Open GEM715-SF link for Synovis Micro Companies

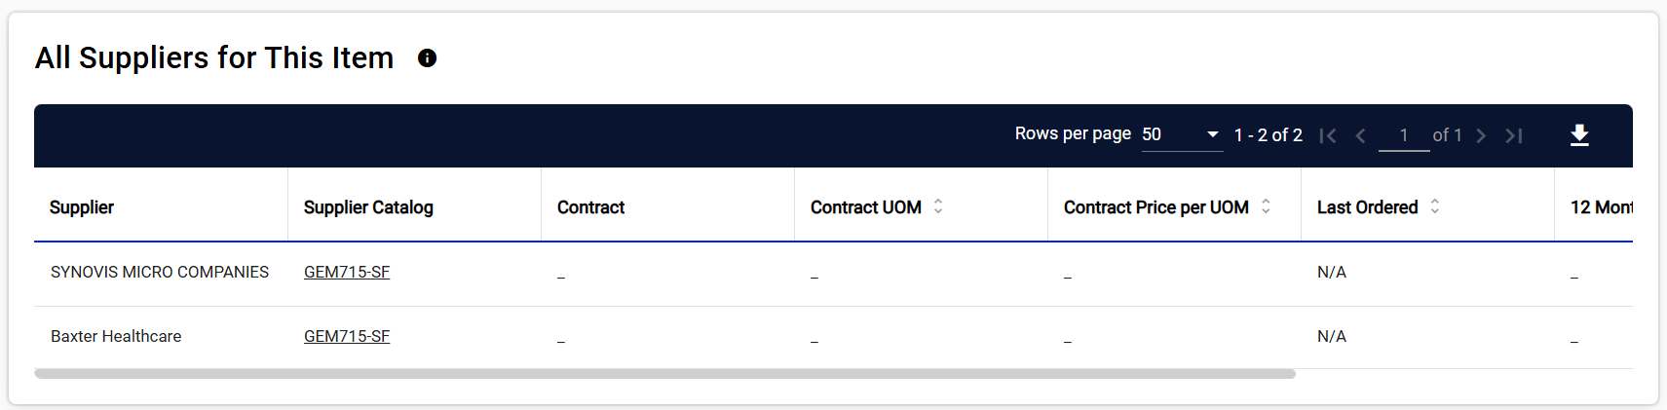pos(347,272)
